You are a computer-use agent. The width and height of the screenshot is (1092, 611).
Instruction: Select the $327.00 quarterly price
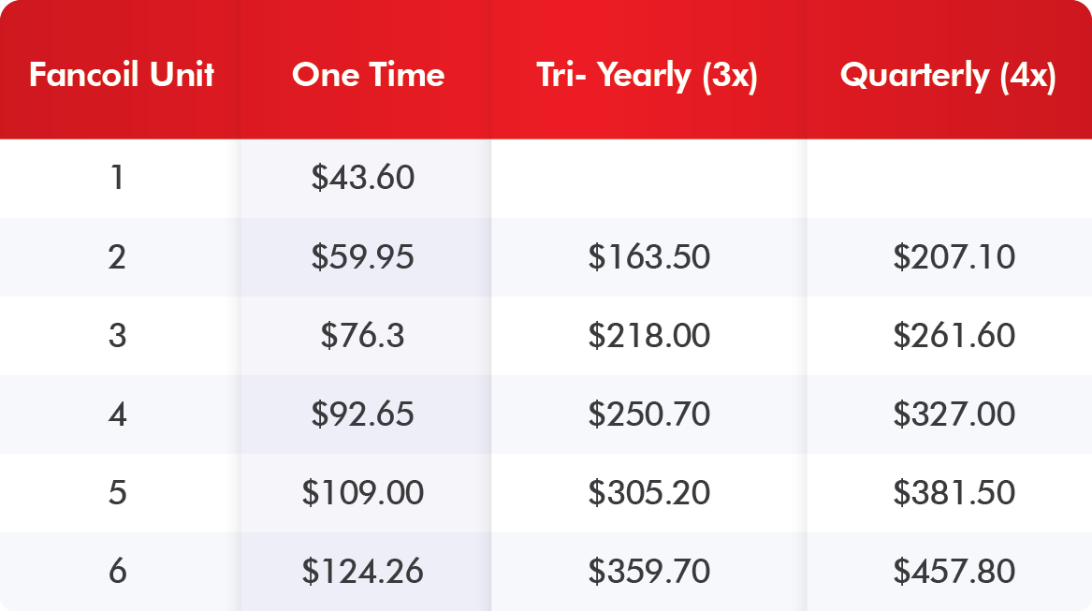click(954, 414)
